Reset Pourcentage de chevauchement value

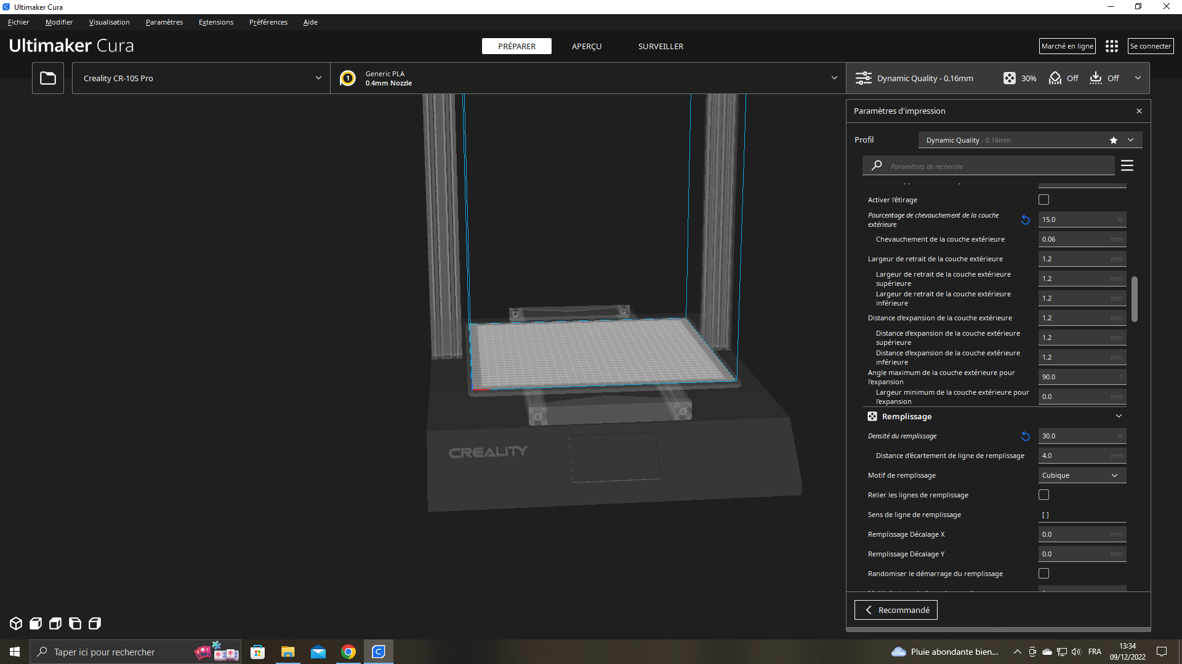click(x=1026, y=219)
